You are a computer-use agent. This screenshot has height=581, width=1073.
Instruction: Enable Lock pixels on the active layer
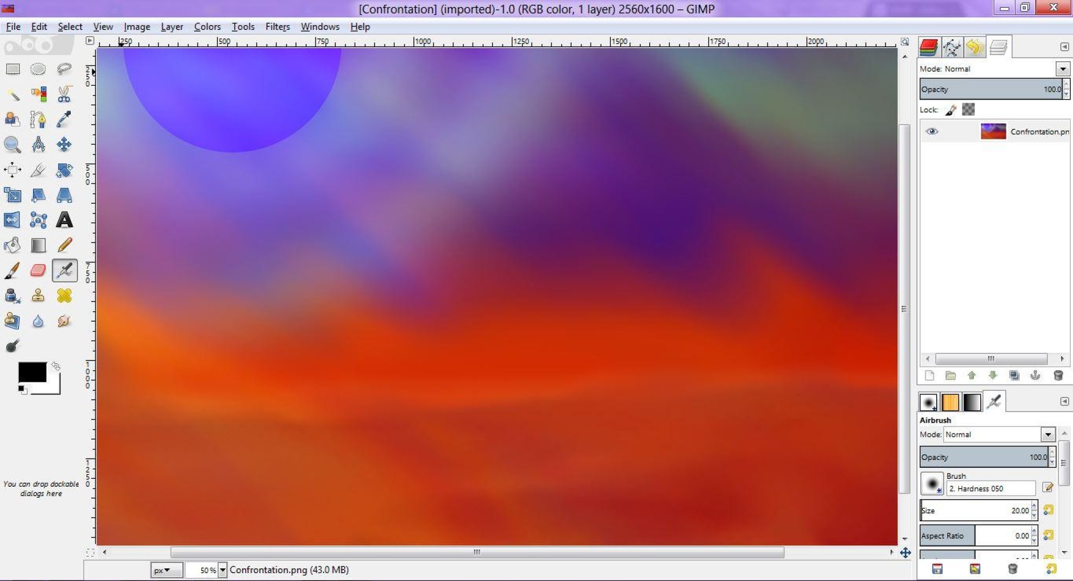[951, 109]
